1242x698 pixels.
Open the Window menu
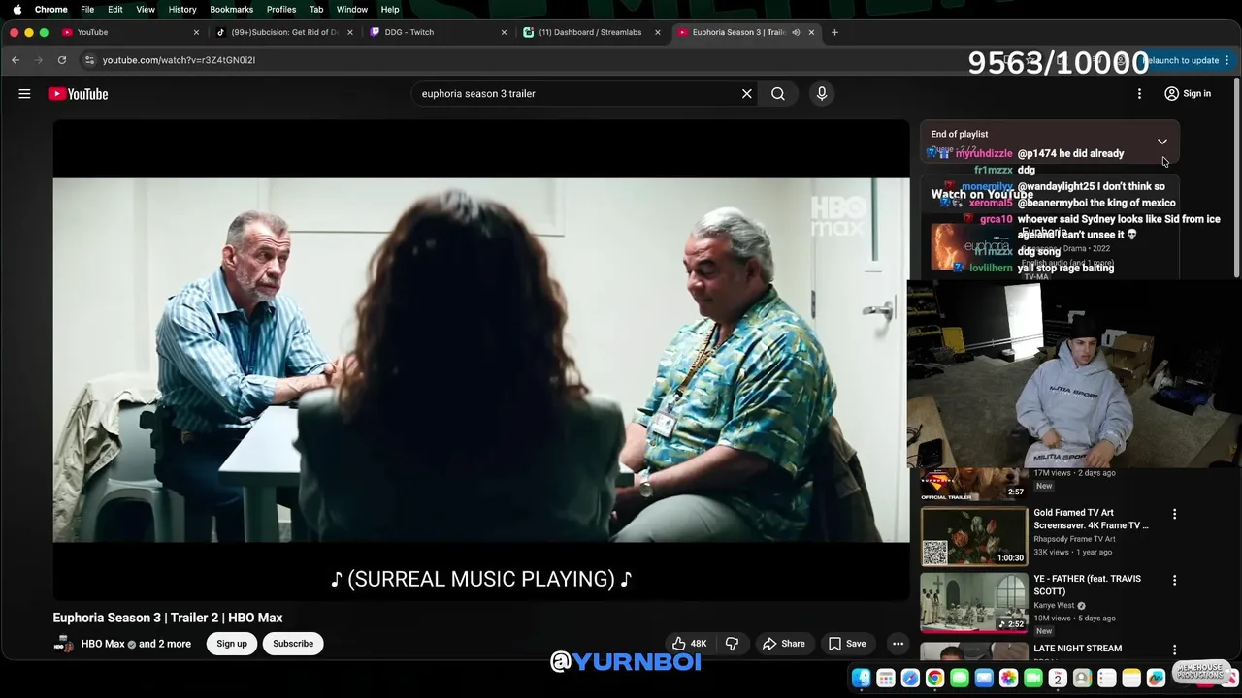(352, 10)
